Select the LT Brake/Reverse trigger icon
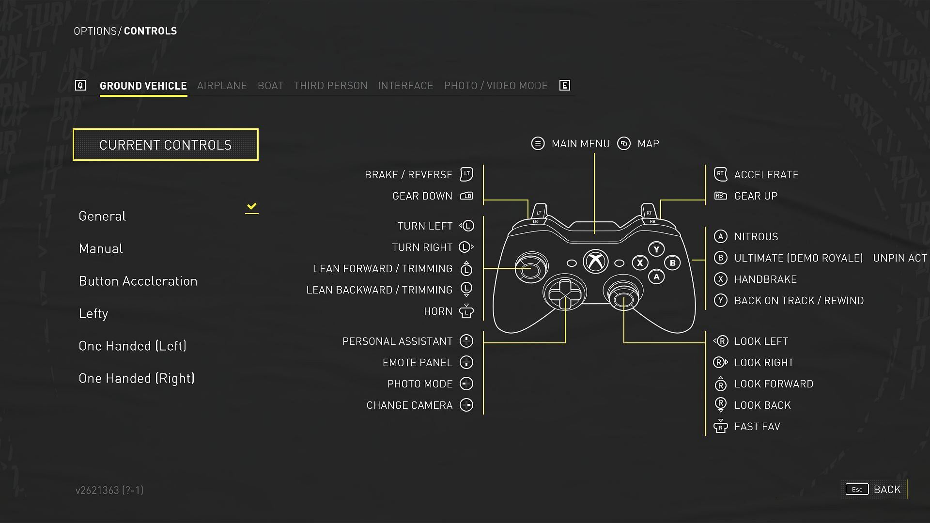 coord(468,174)
